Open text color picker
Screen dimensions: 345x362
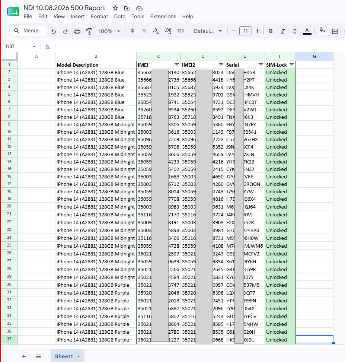click(x=307, y=31)
